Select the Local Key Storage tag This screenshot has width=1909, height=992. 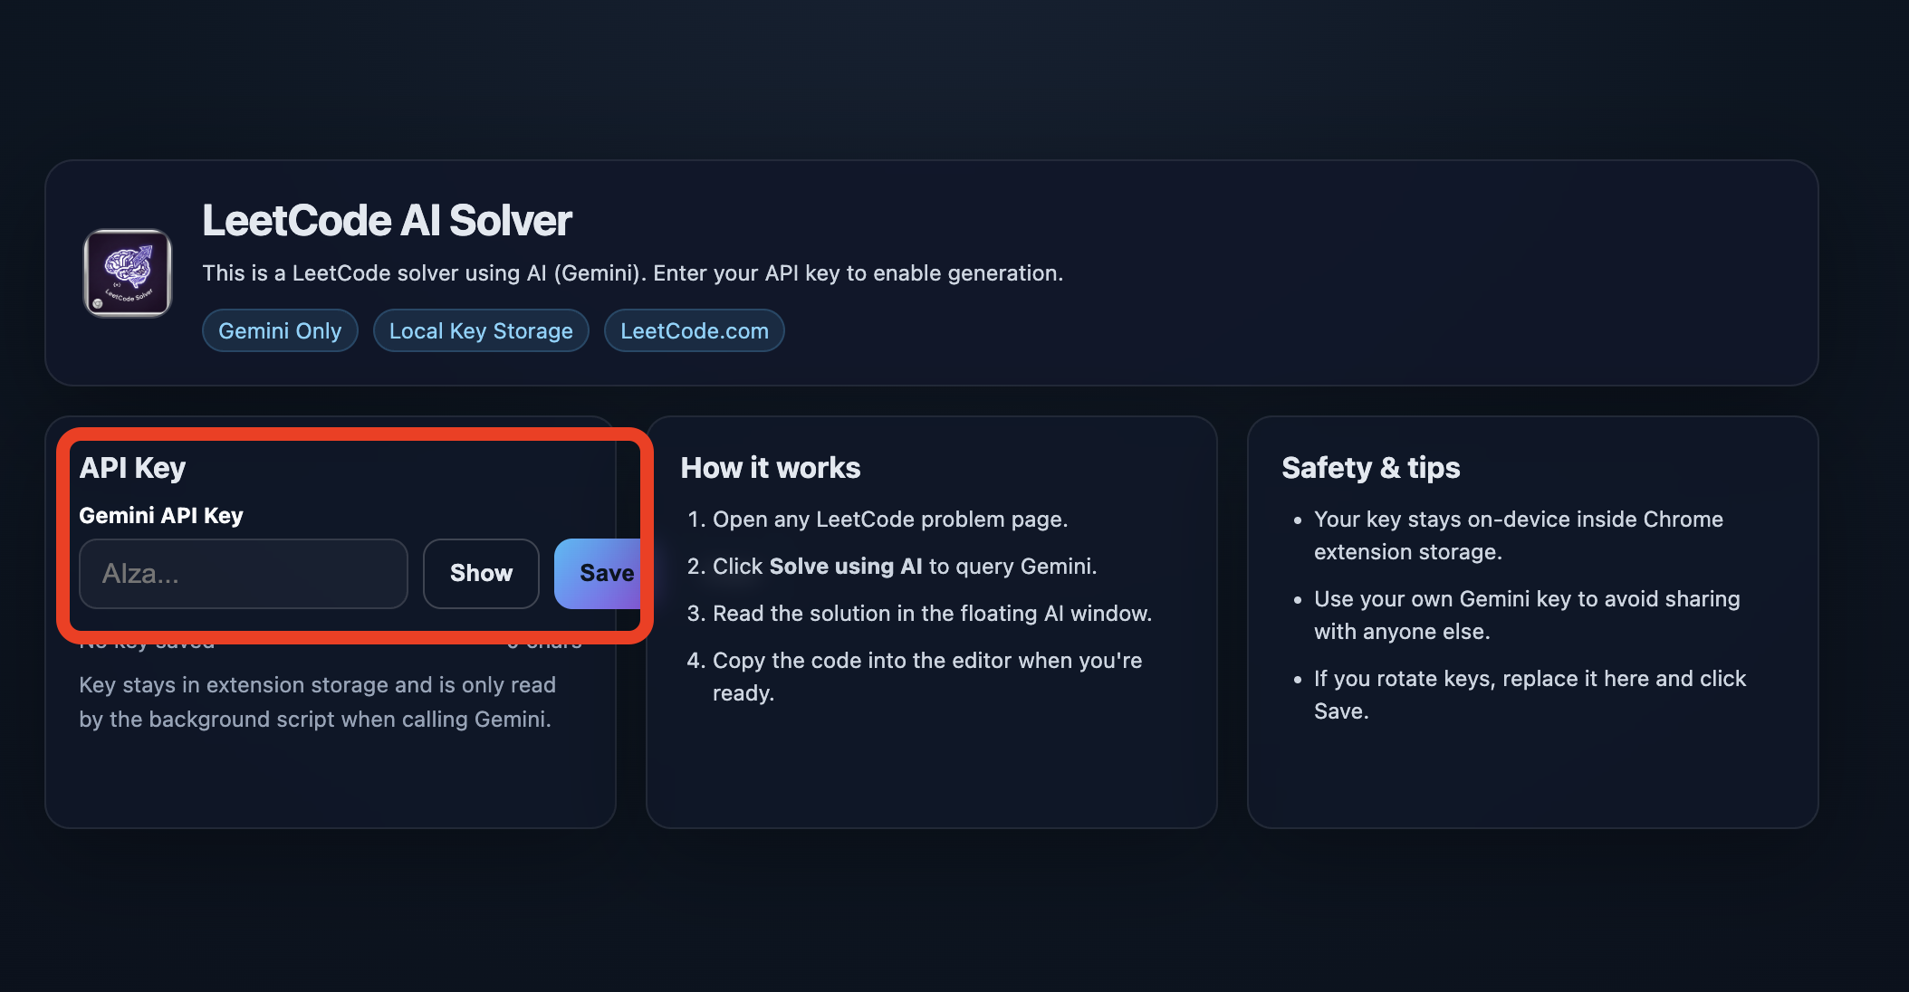tap(481, 331)
